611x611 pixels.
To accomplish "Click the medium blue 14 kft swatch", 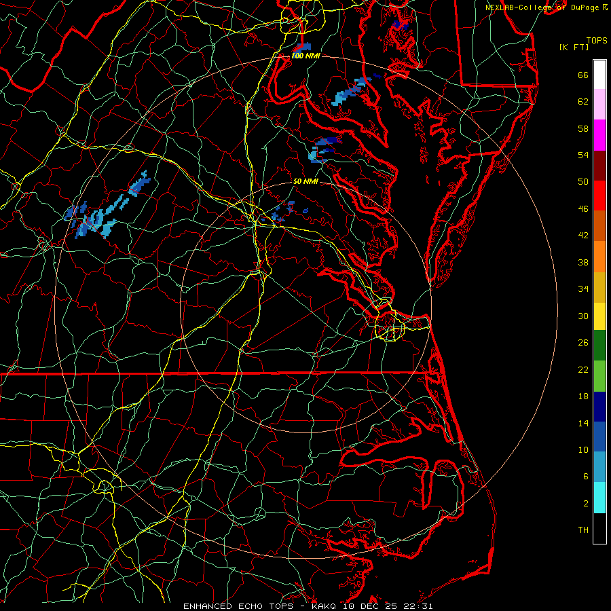I will (599, 437).
